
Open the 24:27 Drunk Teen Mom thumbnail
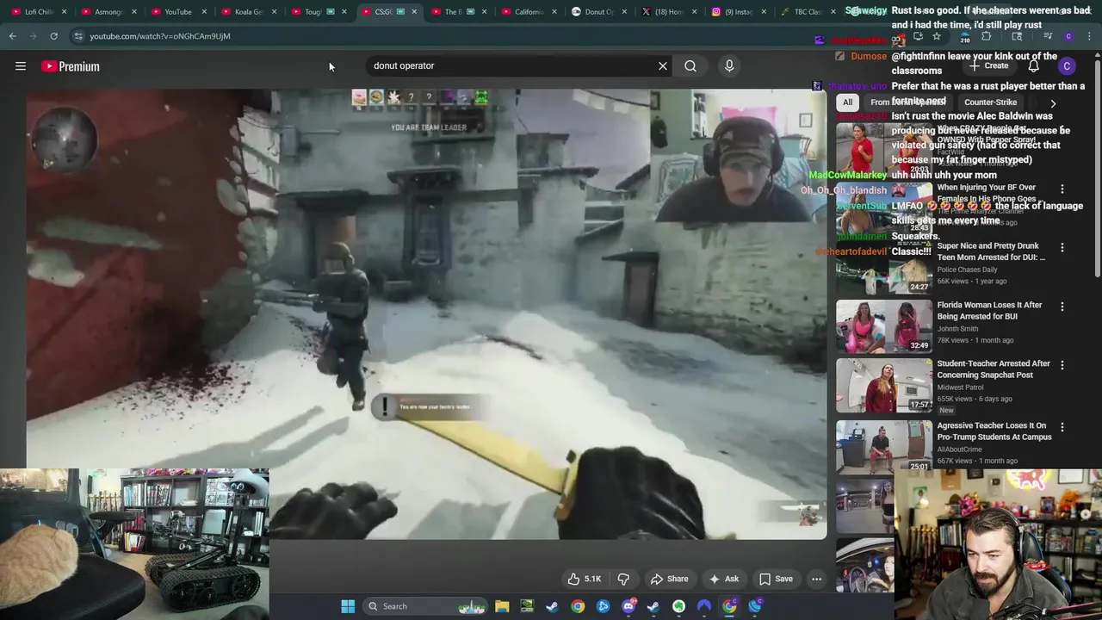tap(883, 267)
